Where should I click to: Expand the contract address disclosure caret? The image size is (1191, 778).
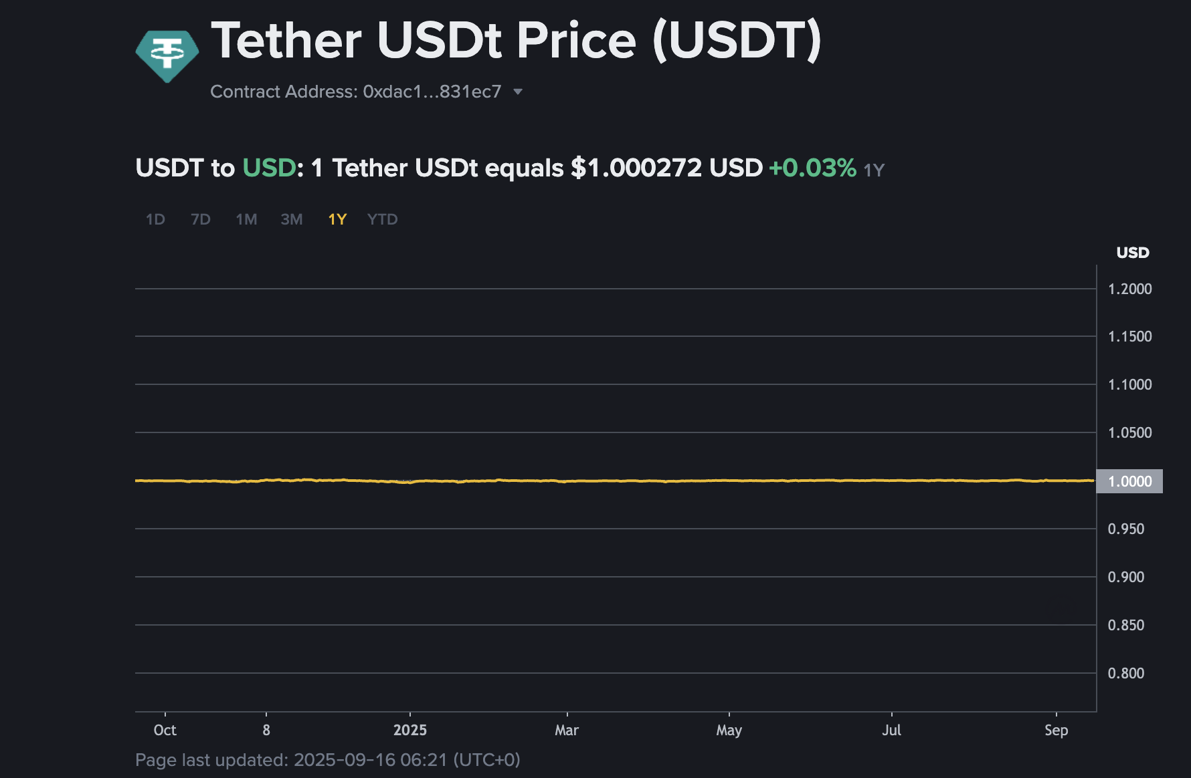coord(519,92)
